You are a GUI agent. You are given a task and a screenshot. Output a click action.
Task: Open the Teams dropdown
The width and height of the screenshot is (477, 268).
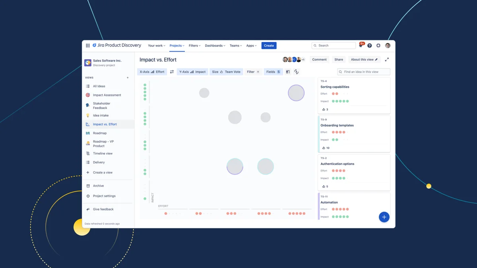tap(235, 45)
